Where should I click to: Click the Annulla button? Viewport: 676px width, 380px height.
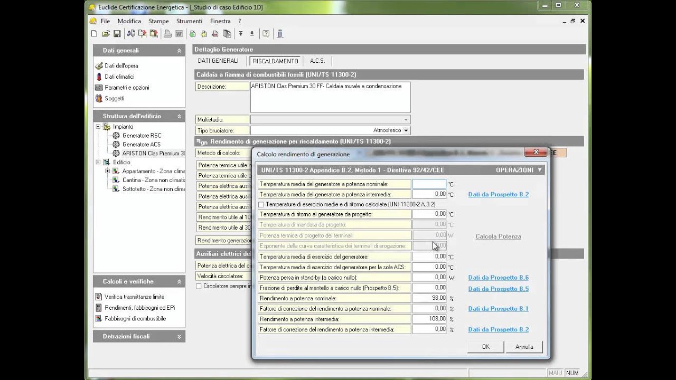coord(524,347)
